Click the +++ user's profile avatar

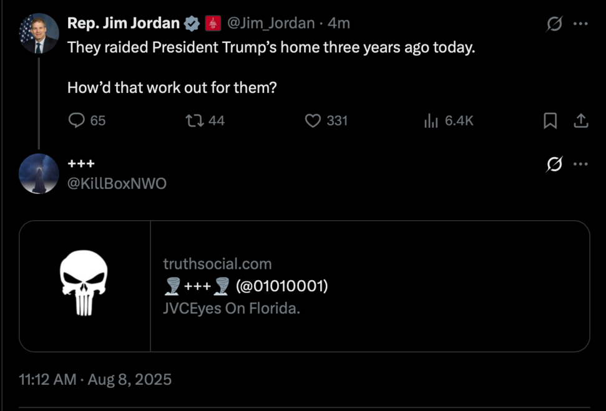tap(39, 173)
